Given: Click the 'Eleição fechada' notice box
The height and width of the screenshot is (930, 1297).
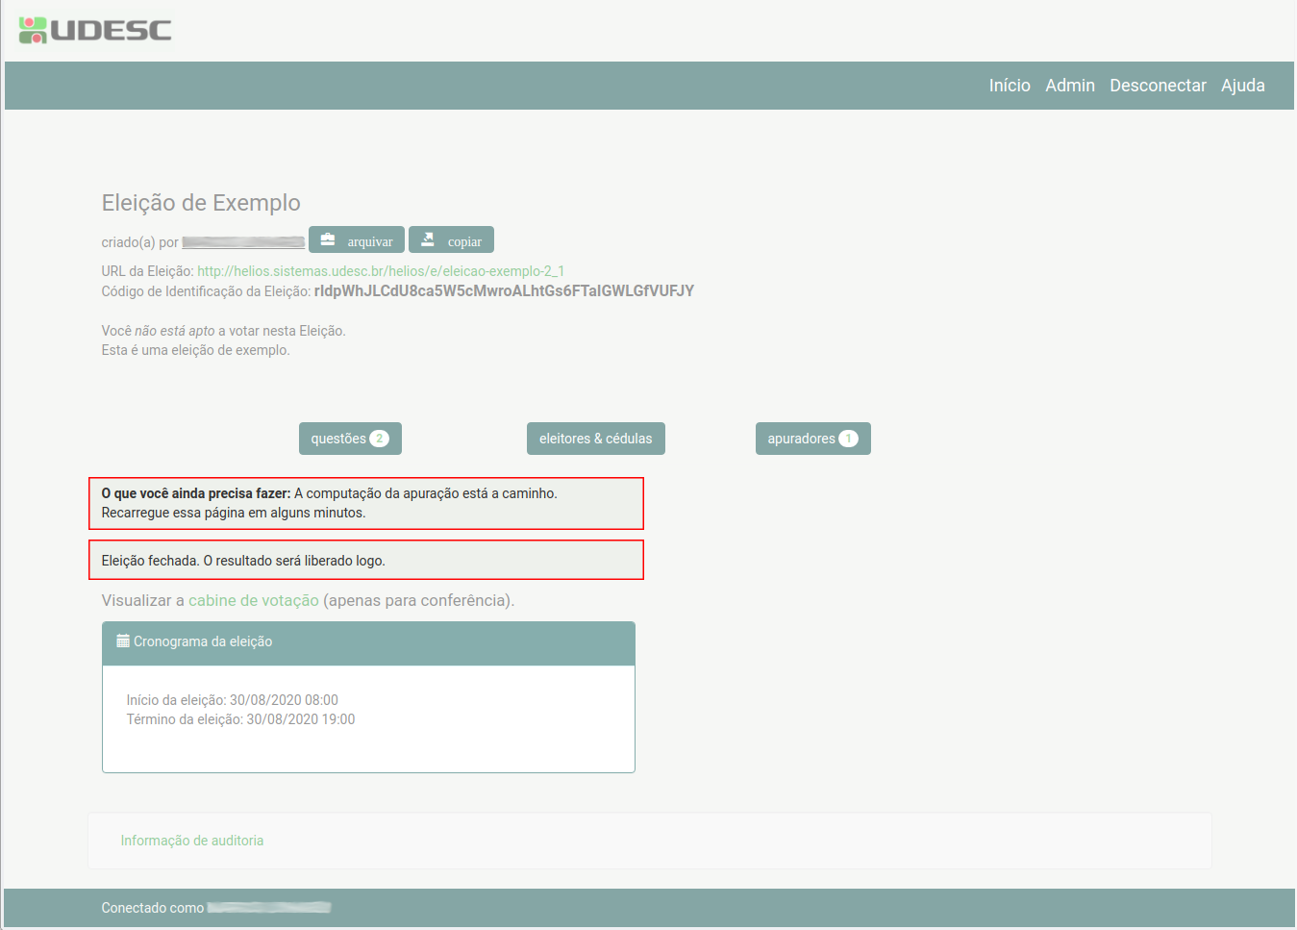Looking at the screenshot, I should click(x=366, y=561).
